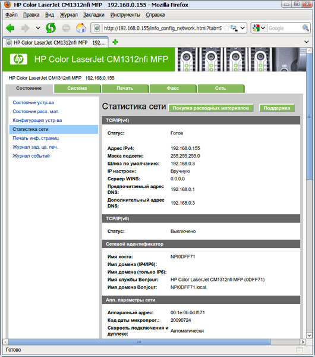Go back with the green Back arrow
The height and width of the screenshot is (357, 315).
click(x=10, y=28)
